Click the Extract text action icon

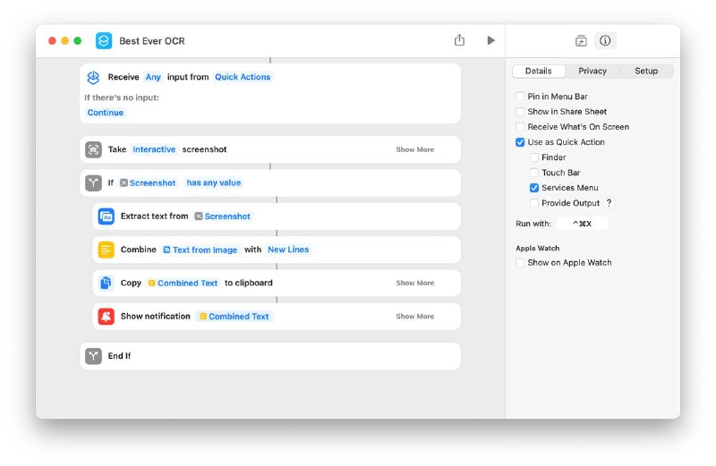tap(106, 216)
